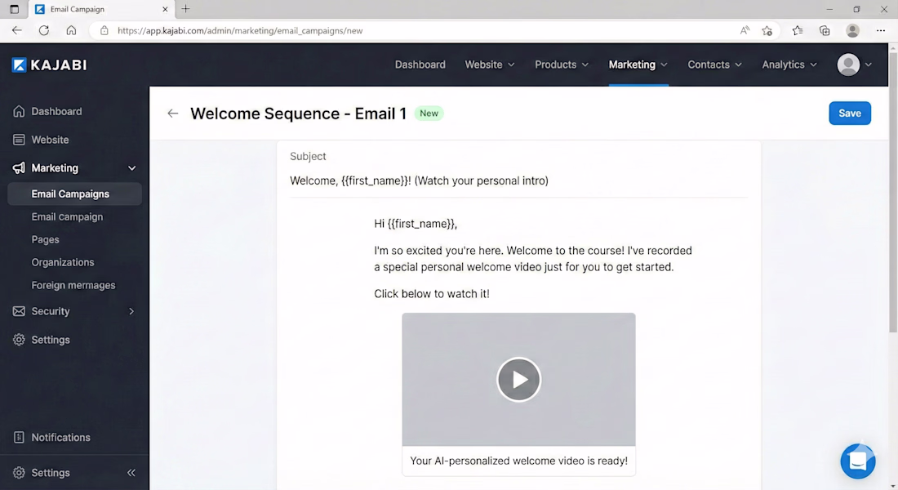Screen dimensions: 898x490
Task: Open Products dropdown in top navigation
Action: click(562, 65)
